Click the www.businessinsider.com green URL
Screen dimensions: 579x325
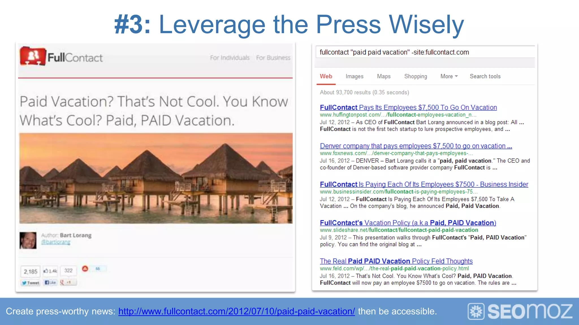coord(399,192)
